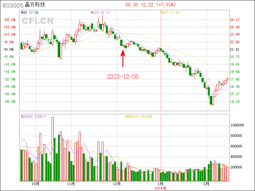The width and height of the screenshot is (255, 191).
Task: Select the 21.81 price axis value
Action: click(235, 49)
